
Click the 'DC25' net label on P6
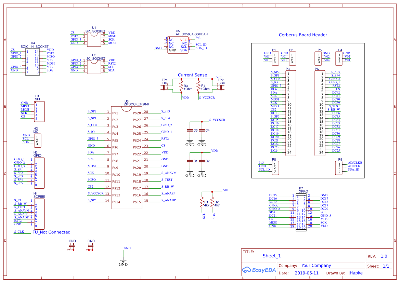(336, 150)
